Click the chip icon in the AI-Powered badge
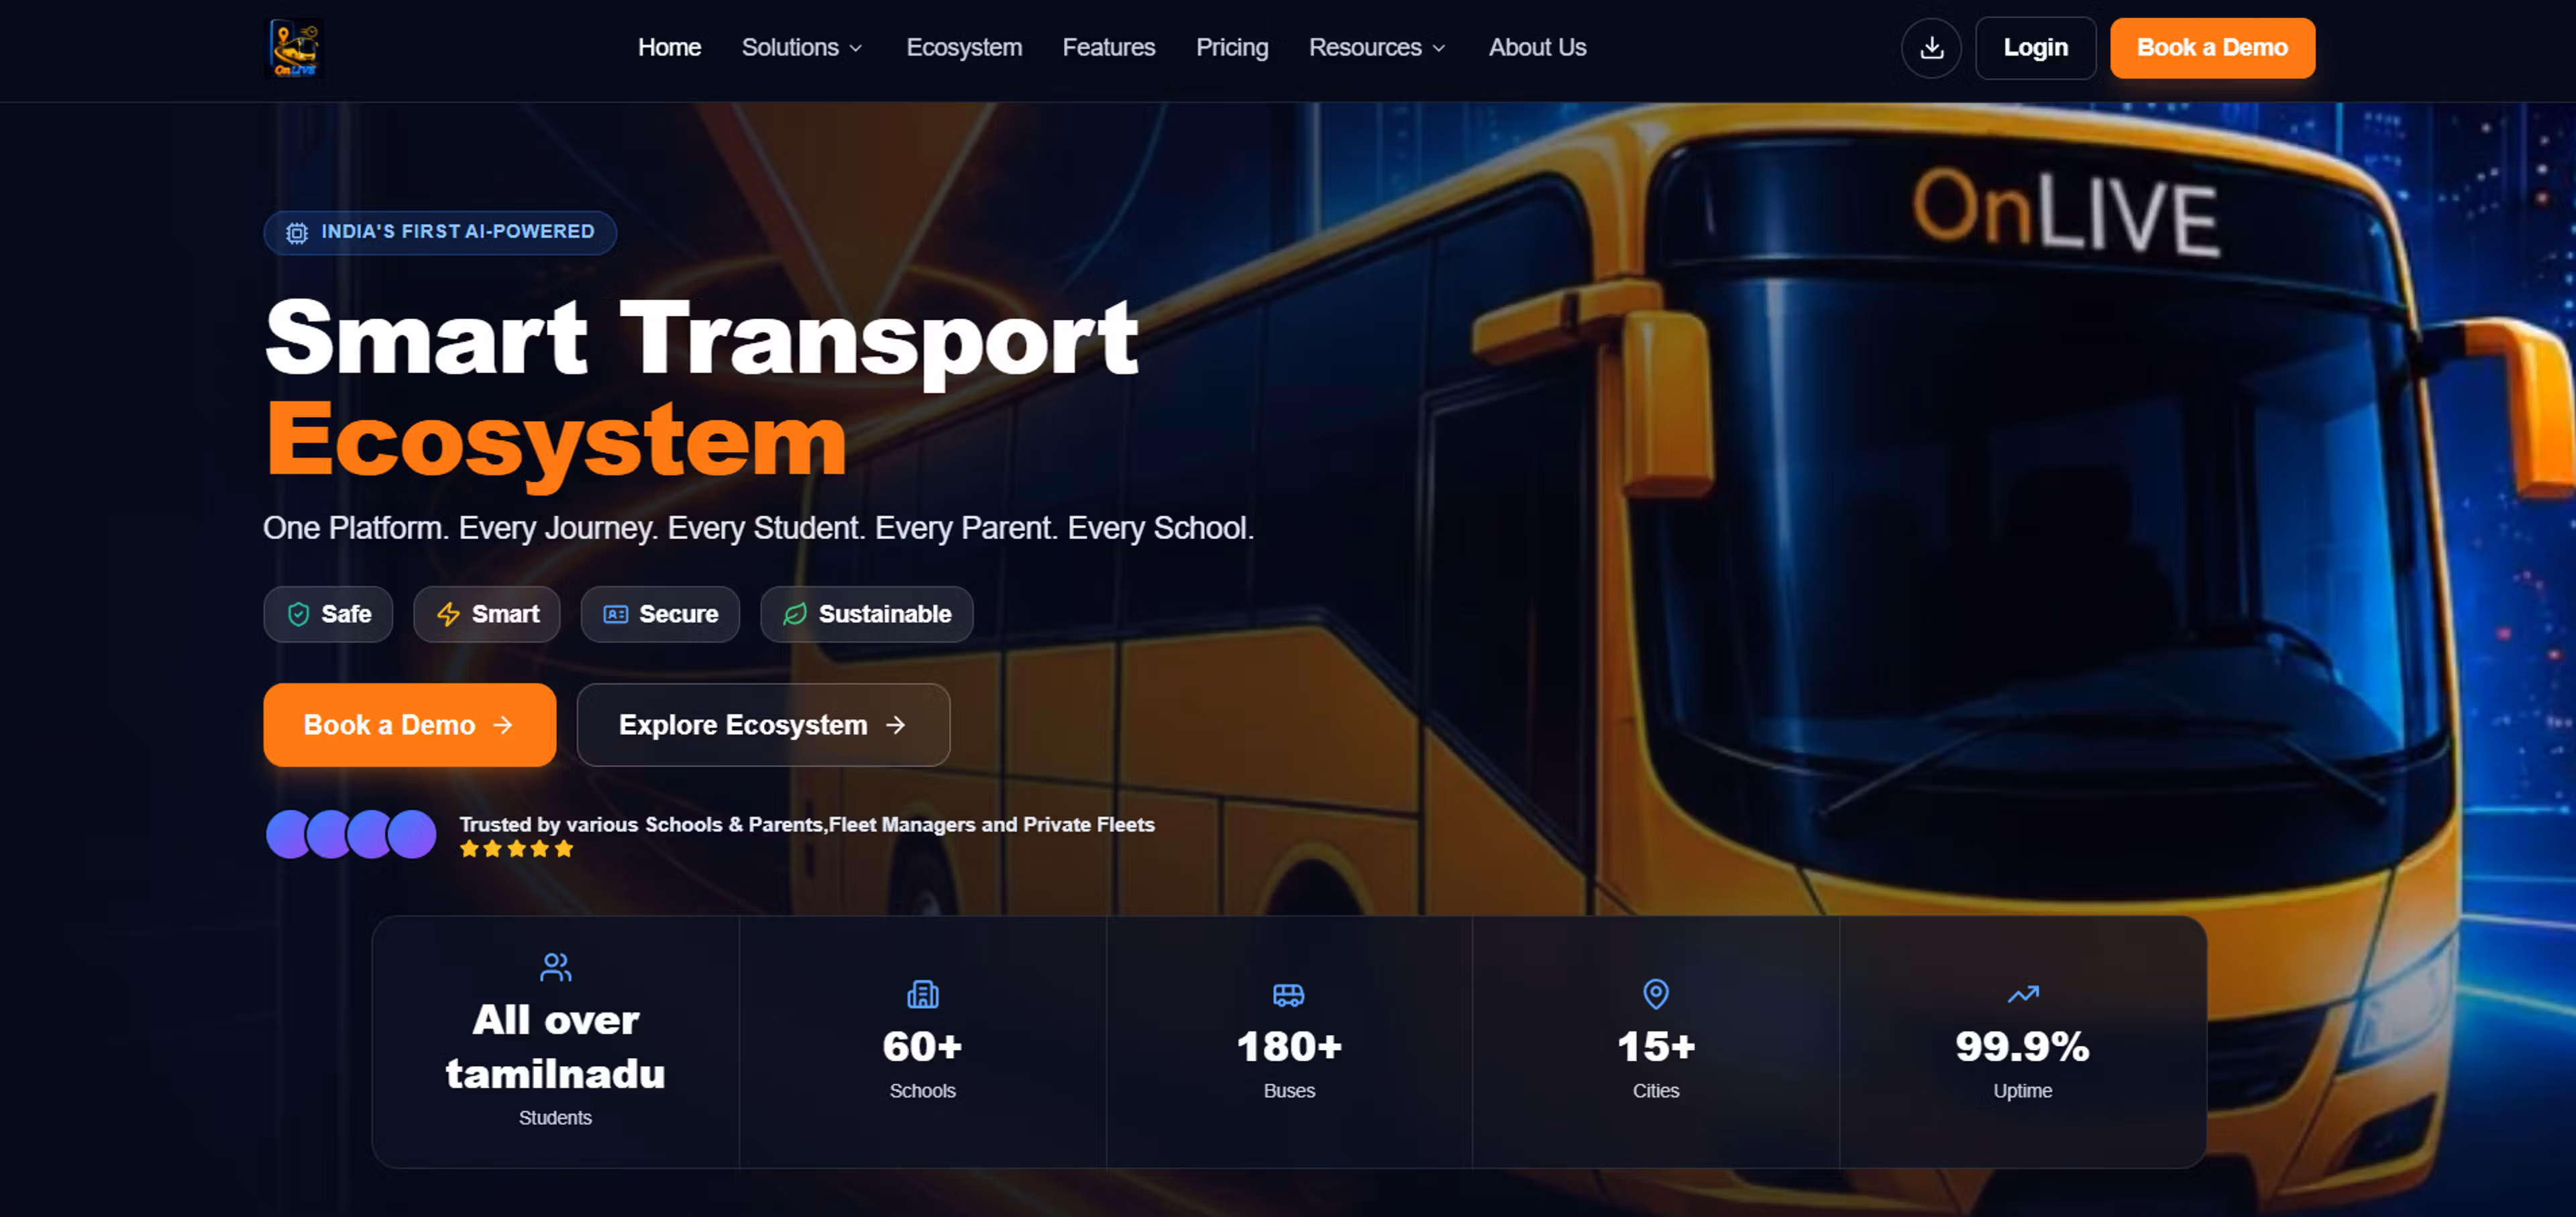Viewport: 2576px width, 1217px height. (297, 233)
